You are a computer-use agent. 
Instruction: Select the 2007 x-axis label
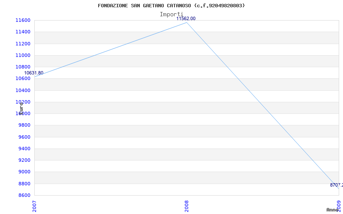[x=34, y=206]
